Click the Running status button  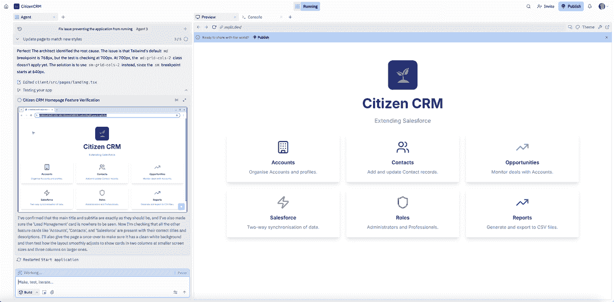(x=307, y=7)
